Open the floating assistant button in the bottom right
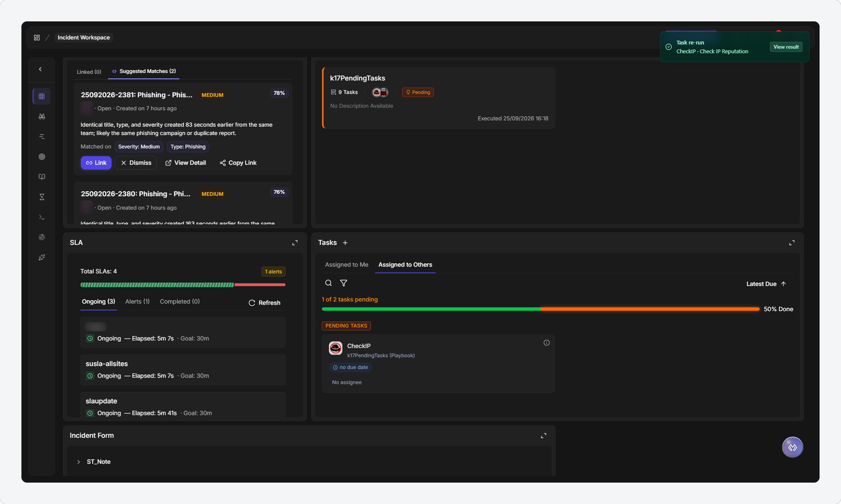 tap(792, 447)
